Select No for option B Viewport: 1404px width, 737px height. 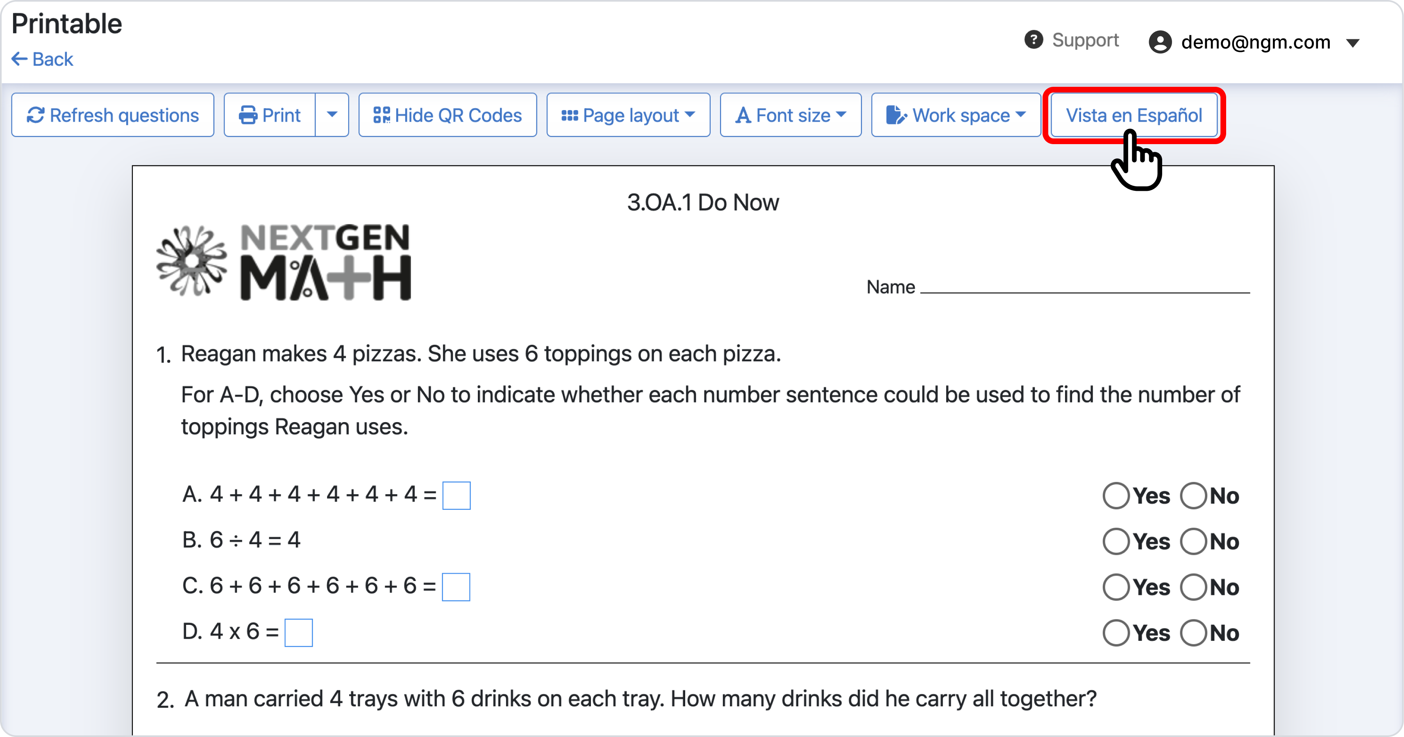pyautogui.click(x=1194, y=541)
